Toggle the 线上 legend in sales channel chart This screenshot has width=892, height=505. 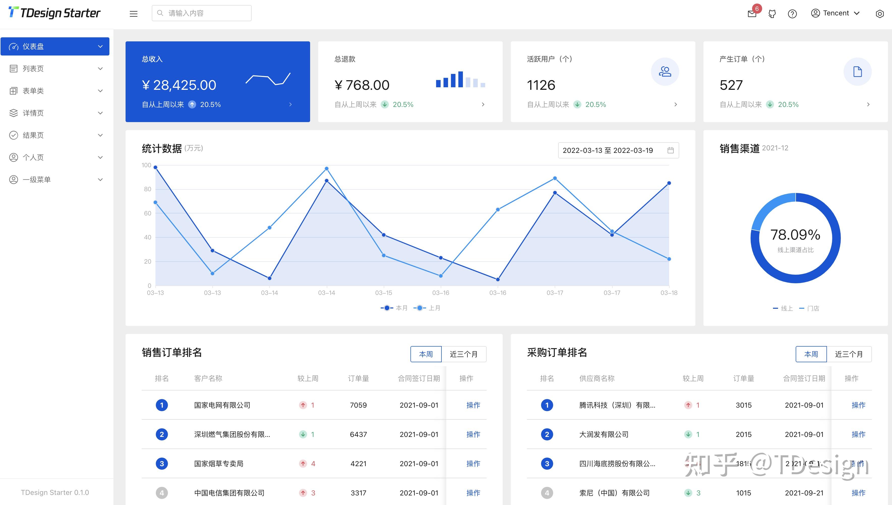click(783, 308)
